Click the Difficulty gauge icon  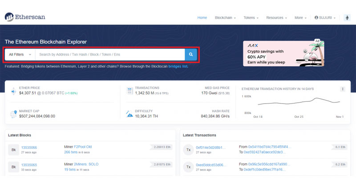click(x=129, y=114)
